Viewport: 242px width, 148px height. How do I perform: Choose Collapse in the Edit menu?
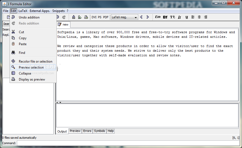[x=33, y=73]
